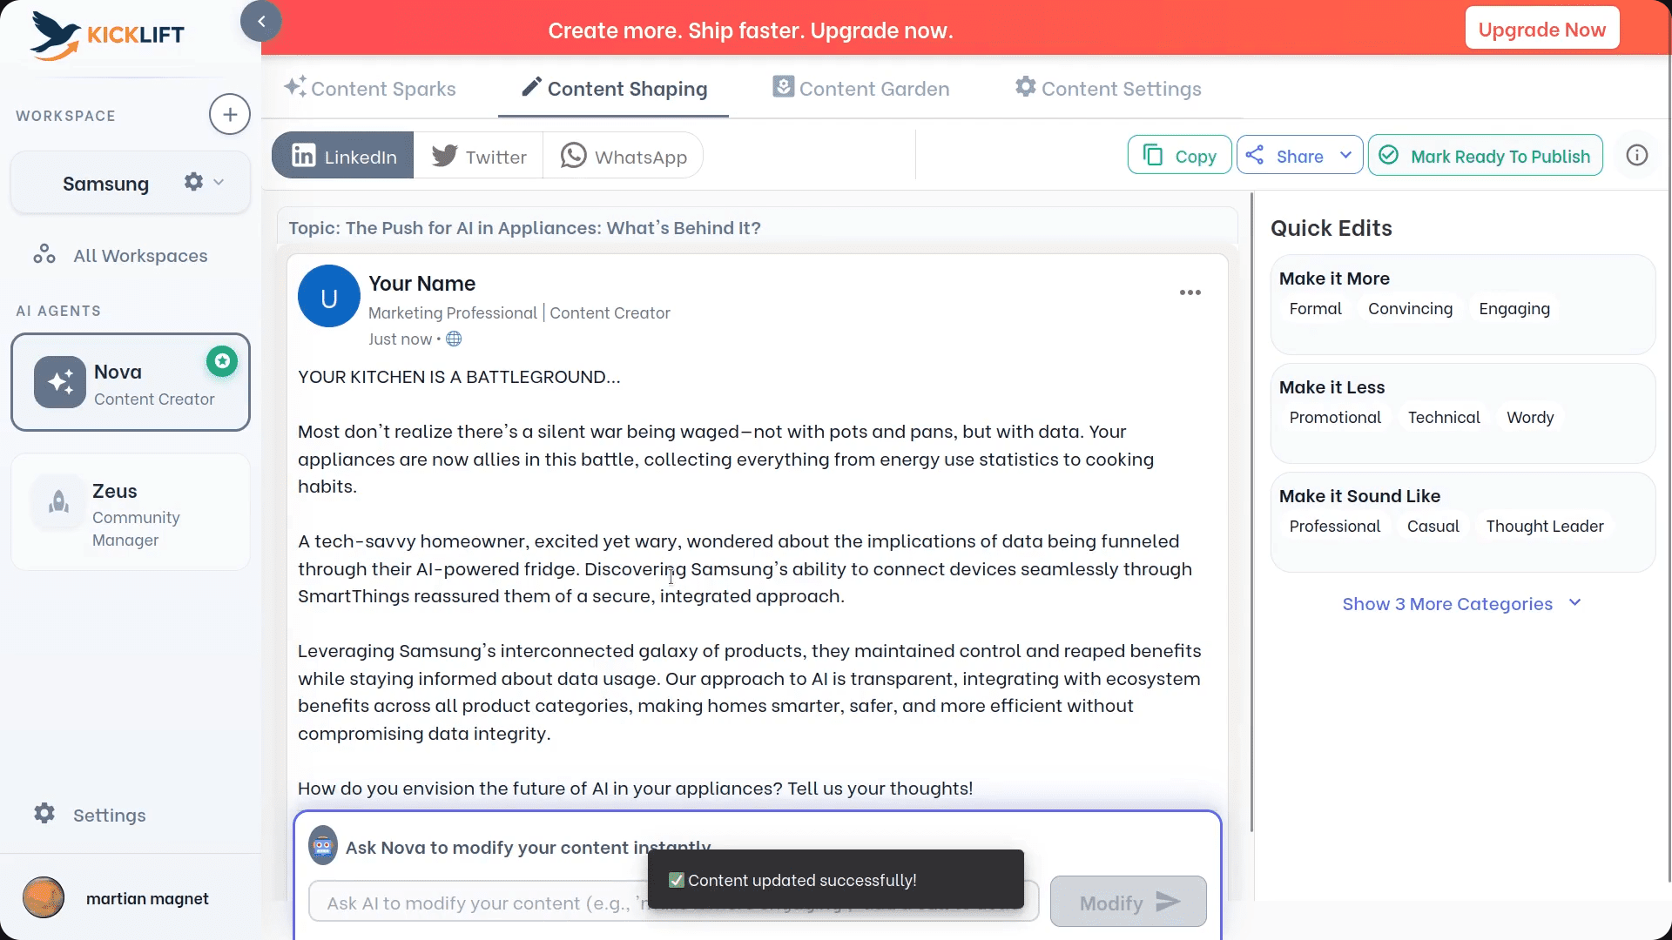Click the Upgrade Now button
This screenshot has width=1672, height=940.
pos(1541,30)
